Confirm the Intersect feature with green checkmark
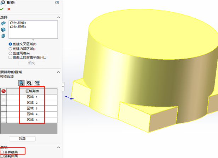The image size is (218, 158). click(x=2, y=9)
